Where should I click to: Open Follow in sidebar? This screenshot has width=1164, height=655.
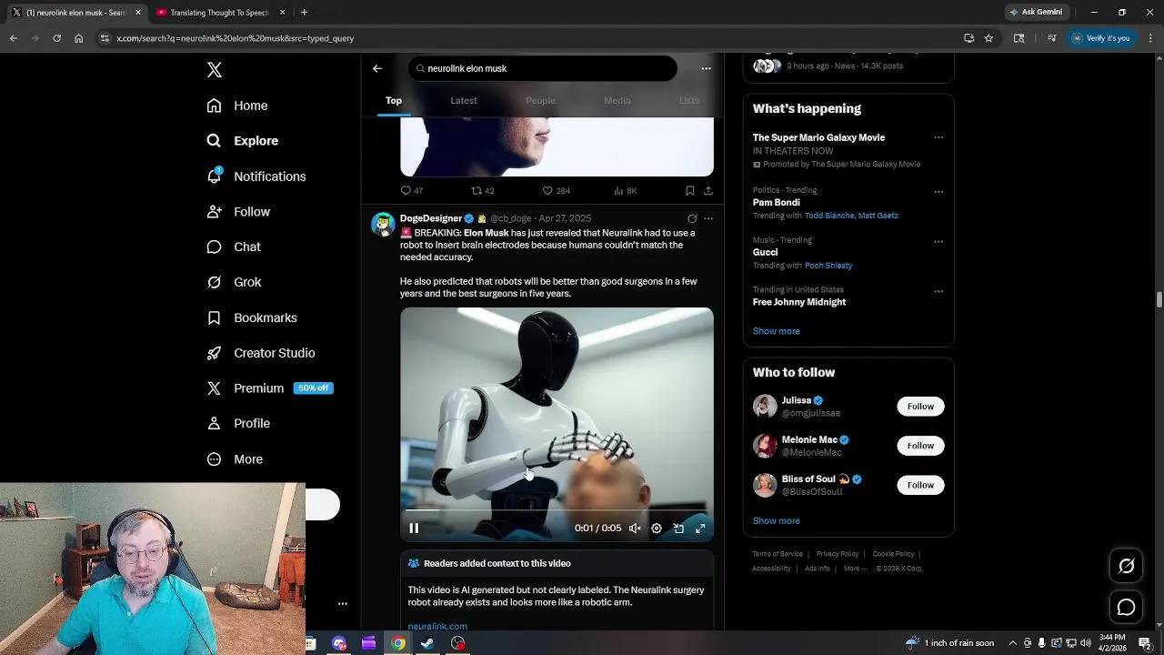(x=238, y=212)
